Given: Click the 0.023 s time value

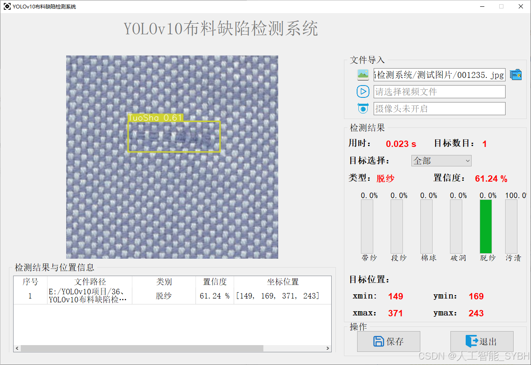Looking at the screenshot, I should pyautogui.click(x=401, y=144).
